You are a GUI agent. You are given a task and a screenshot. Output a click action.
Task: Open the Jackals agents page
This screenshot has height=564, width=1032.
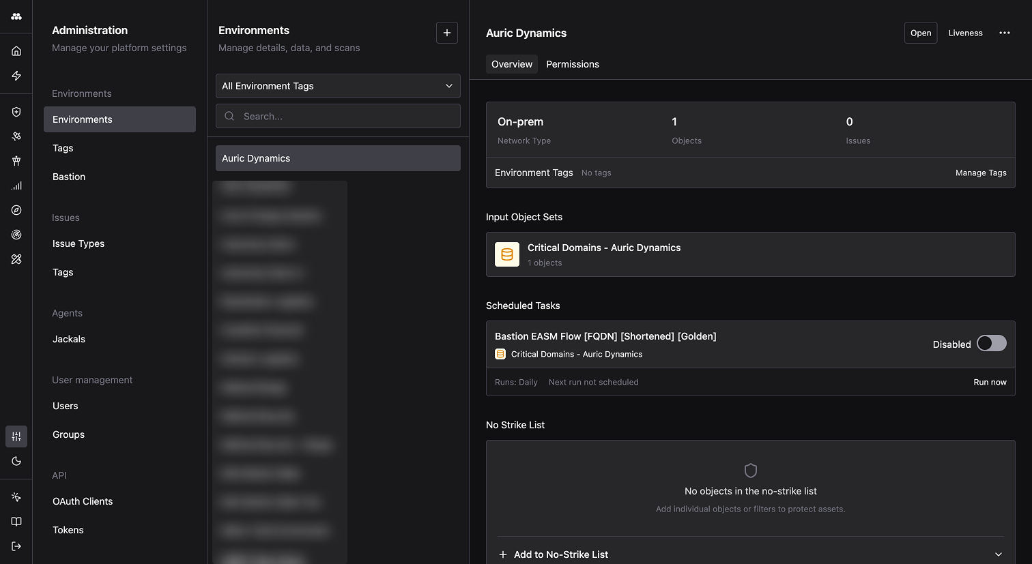tap(69, 339)
